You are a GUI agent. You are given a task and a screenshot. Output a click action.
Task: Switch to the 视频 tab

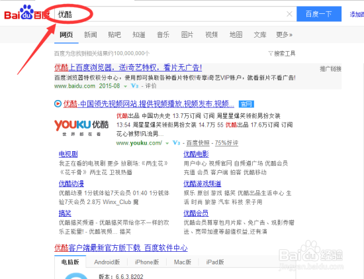pyautogui.click(x=212, y=34)
